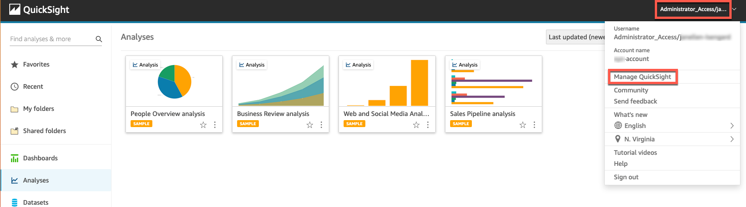746x207 pixels.
Task: Open Favorites via the star icon
Action: pyautogui.click(x=14, y=65)
